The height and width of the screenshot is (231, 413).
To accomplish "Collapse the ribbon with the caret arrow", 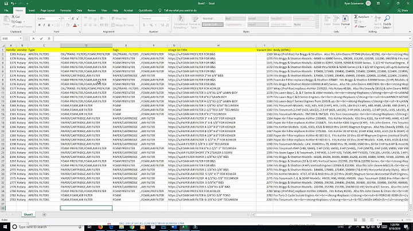I will point(410,32).
